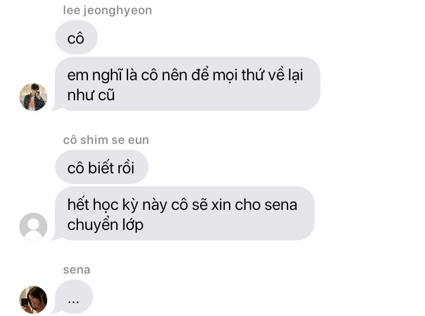
Task: Open lee jeonghyeon's profile picture
Action: coord(33,97)
